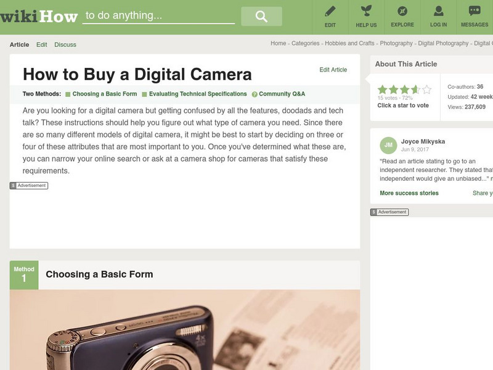Screen dimensions: 493x370
Task: Open the Article tab
Action: [x=19, y=44]
